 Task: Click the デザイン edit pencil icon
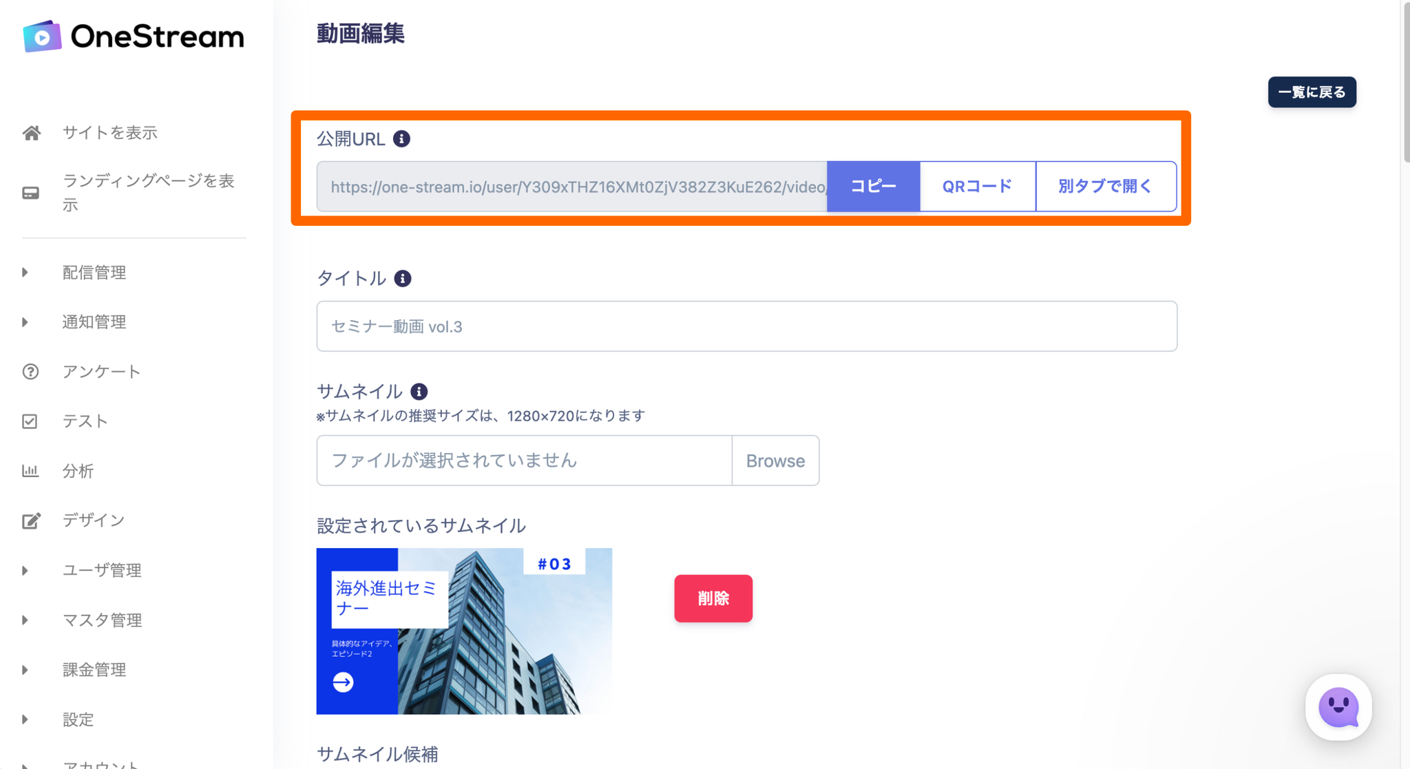pos(31,520)
